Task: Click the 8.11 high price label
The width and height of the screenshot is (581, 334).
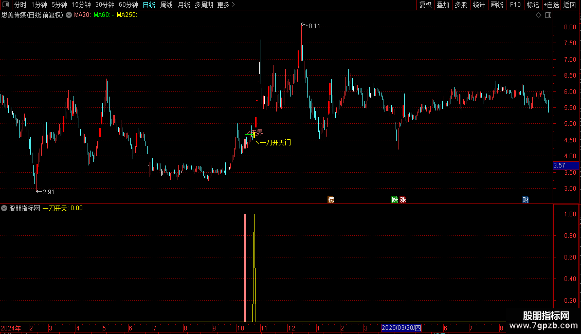Action: (314, 26)
